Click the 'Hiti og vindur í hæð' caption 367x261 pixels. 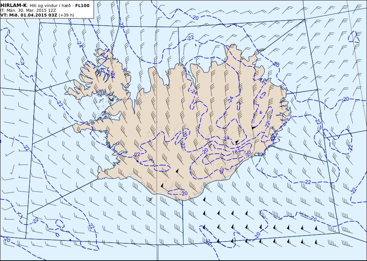tap(50, 6)
